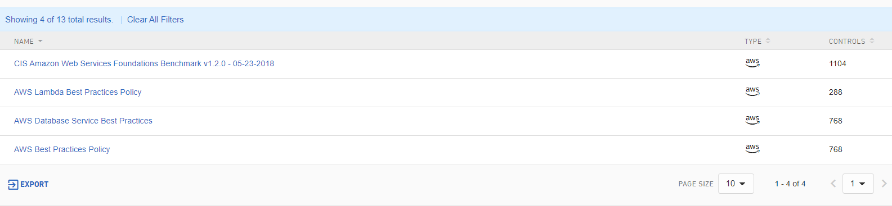The width and height of the screenshot is (892, 206).
Task: Open the AWS Database Service Best Practices link
Action: coord(83,121)
